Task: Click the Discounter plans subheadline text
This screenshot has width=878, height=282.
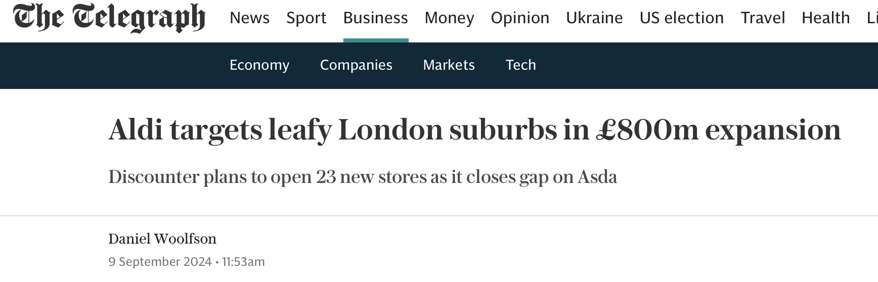Action: [x=363, y=177]
